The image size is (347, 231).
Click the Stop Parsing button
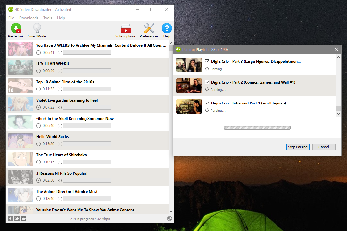click(x=298, y=147)
